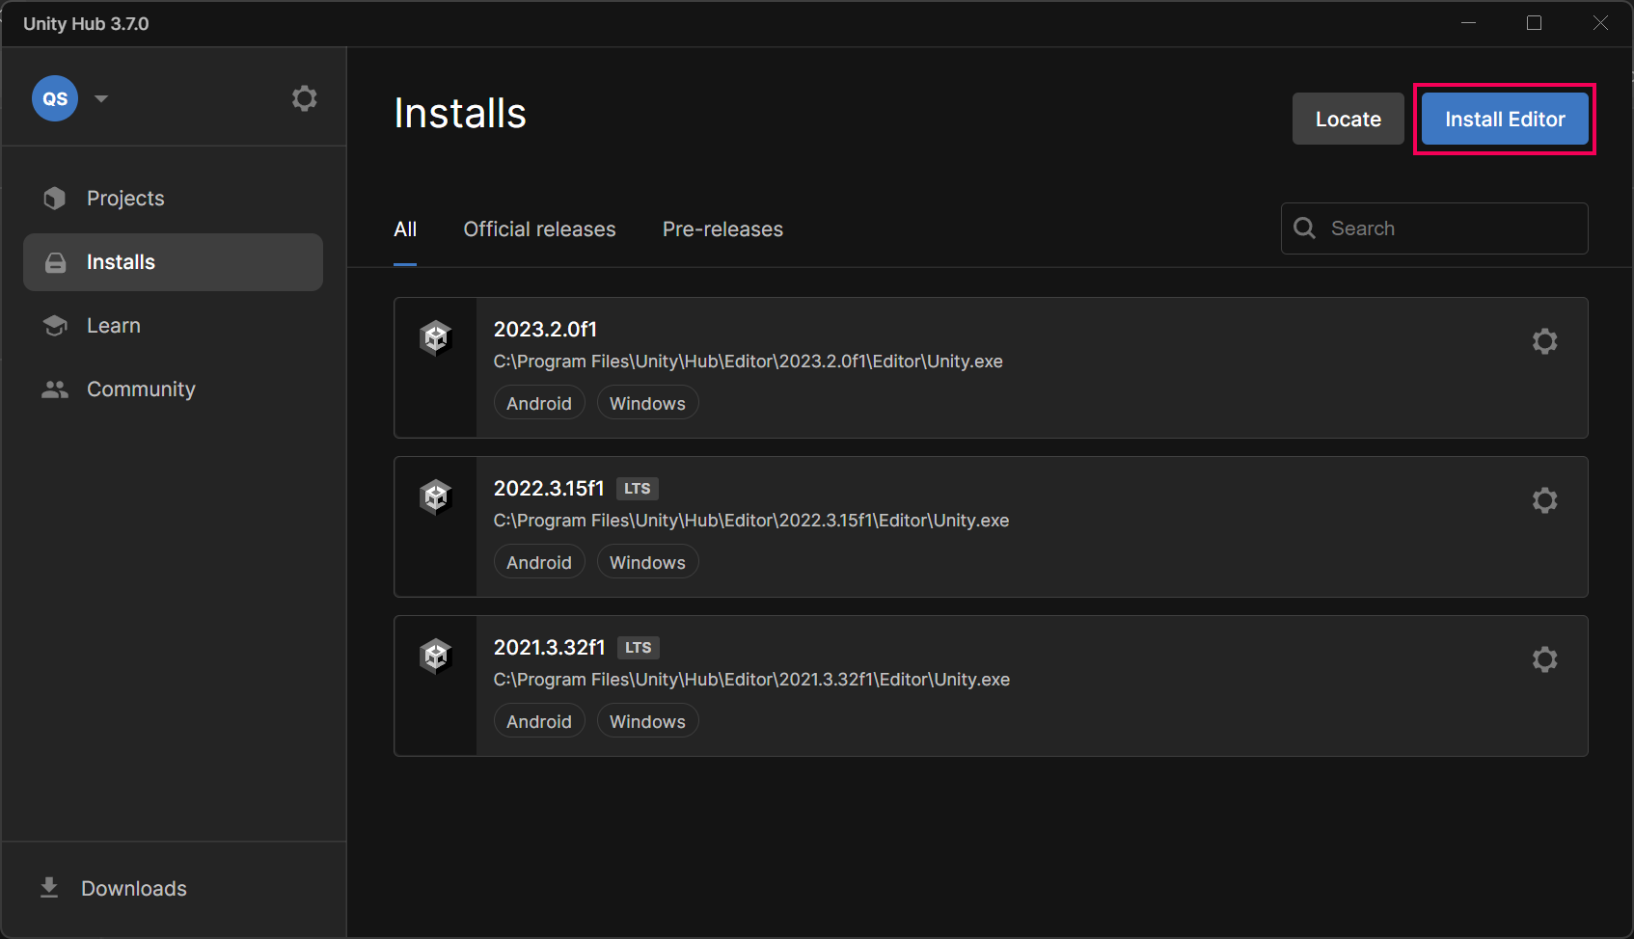Open settings gear for Unity 2021.3.32f1 install

click(1544, 659)
